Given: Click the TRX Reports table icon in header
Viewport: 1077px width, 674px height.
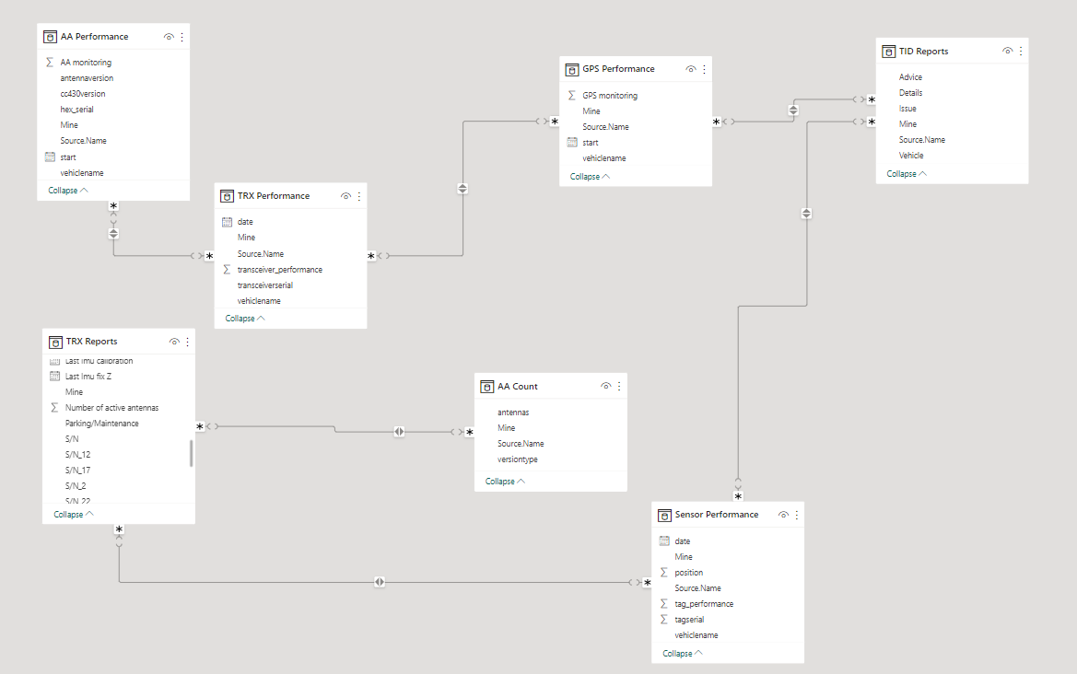Looking at the screenshot, I should [55, 342].
